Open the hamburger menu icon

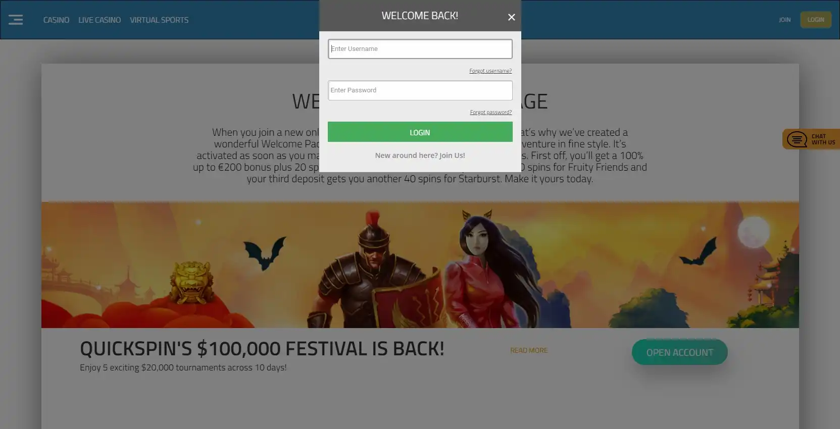pos(16,20)
